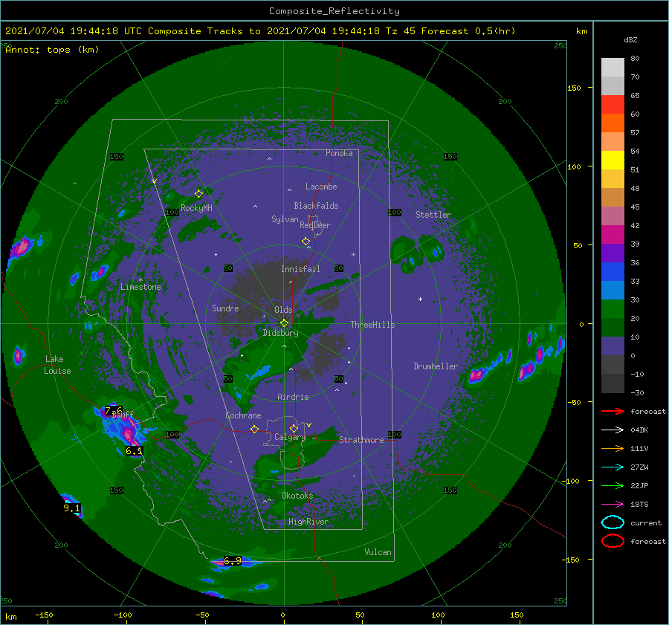Click the Stettler city label
Viewport: 669px width, 625px height.
pyautogui.click(x=433, y=215)
